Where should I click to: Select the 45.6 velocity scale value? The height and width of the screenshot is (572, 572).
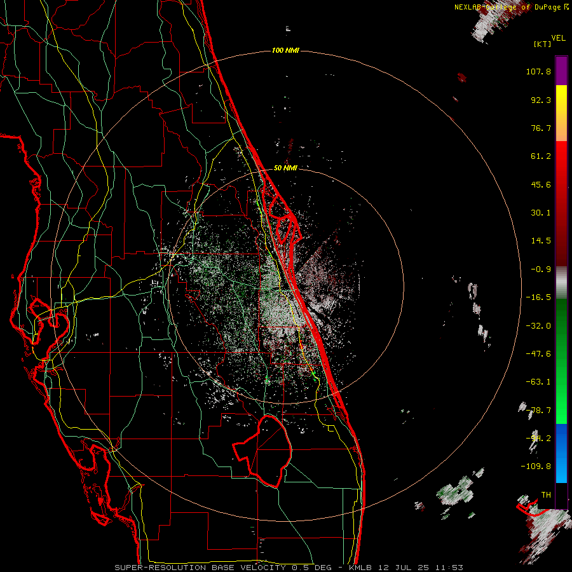click(541, 184)
